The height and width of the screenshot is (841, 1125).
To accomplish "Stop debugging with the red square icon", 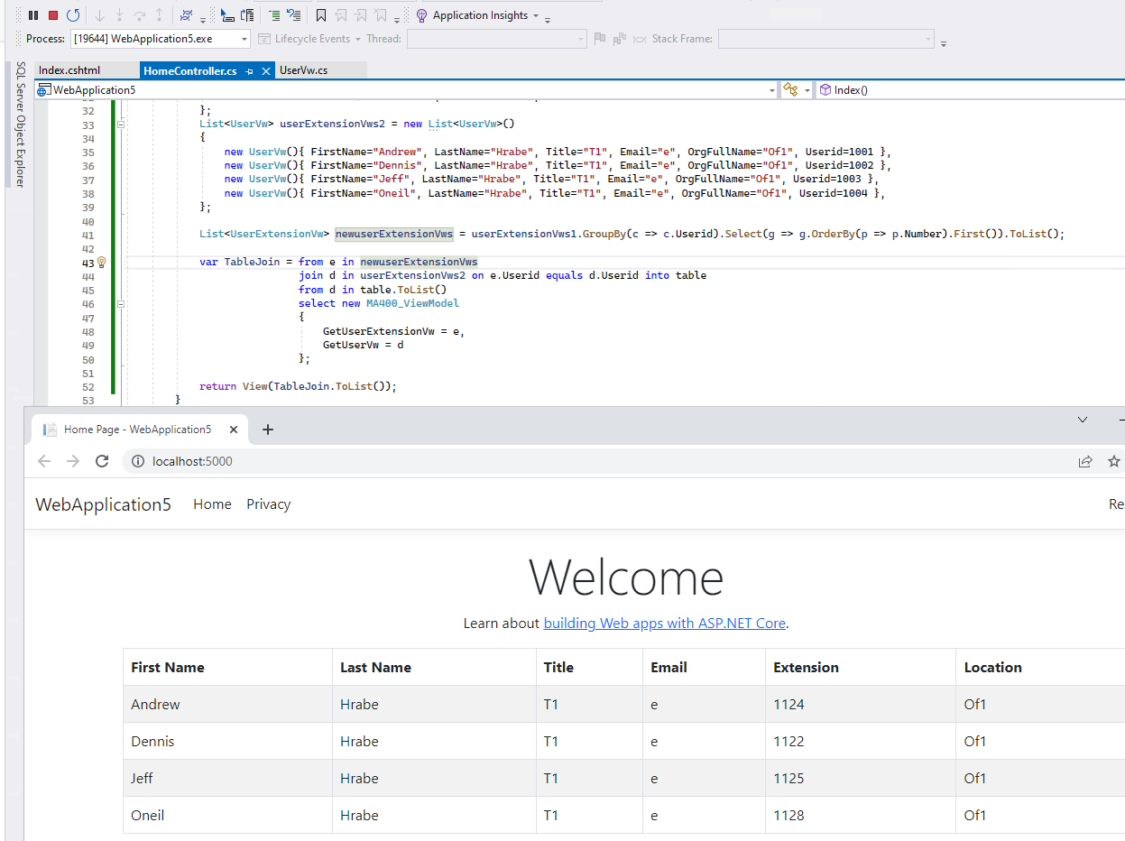I will 53,15.
